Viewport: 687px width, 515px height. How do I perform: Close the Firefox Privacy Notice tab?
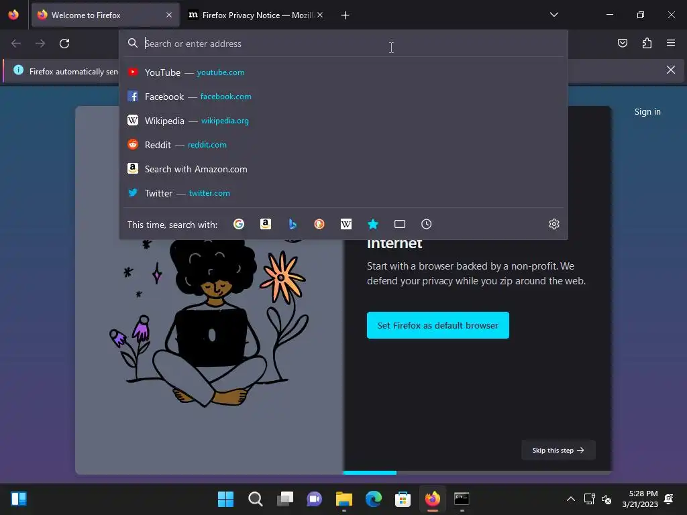pos(320,15)
